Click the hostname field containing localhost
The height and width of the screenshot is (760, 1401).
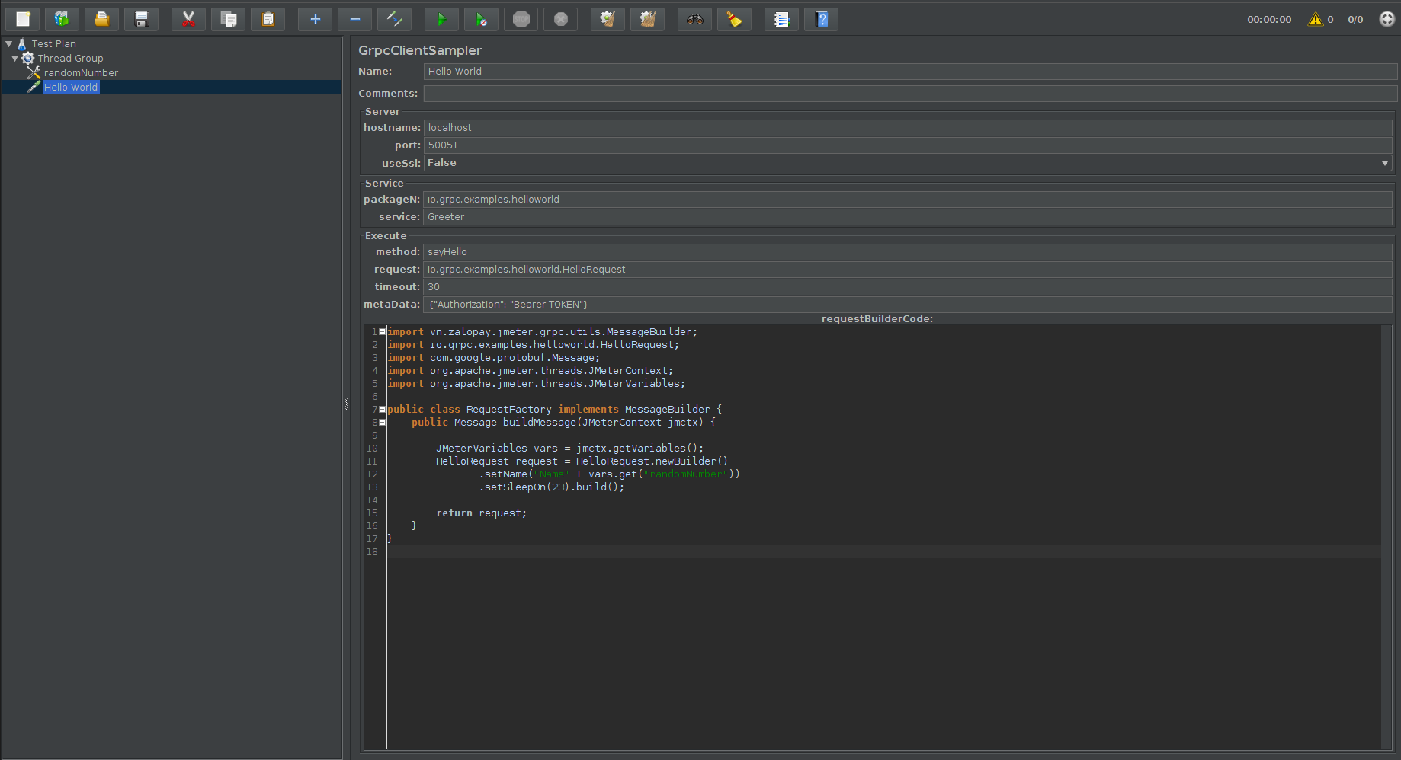(907, 128)
